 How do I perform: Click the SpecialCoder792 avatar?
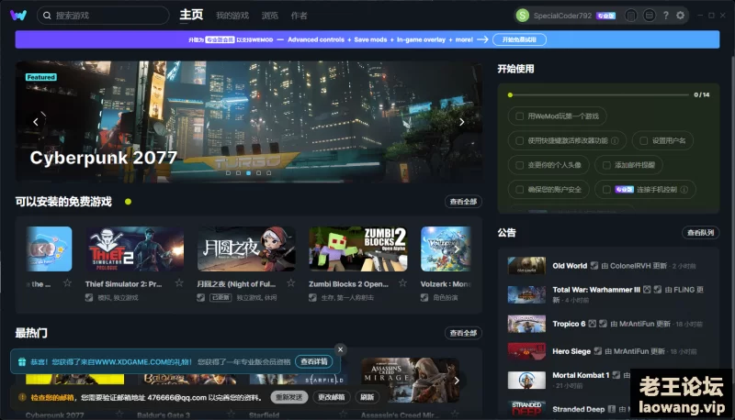click(x=522, y=16)
